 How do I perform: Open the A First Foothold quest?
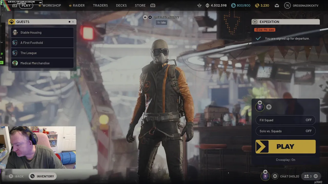[x=42, y=43]
